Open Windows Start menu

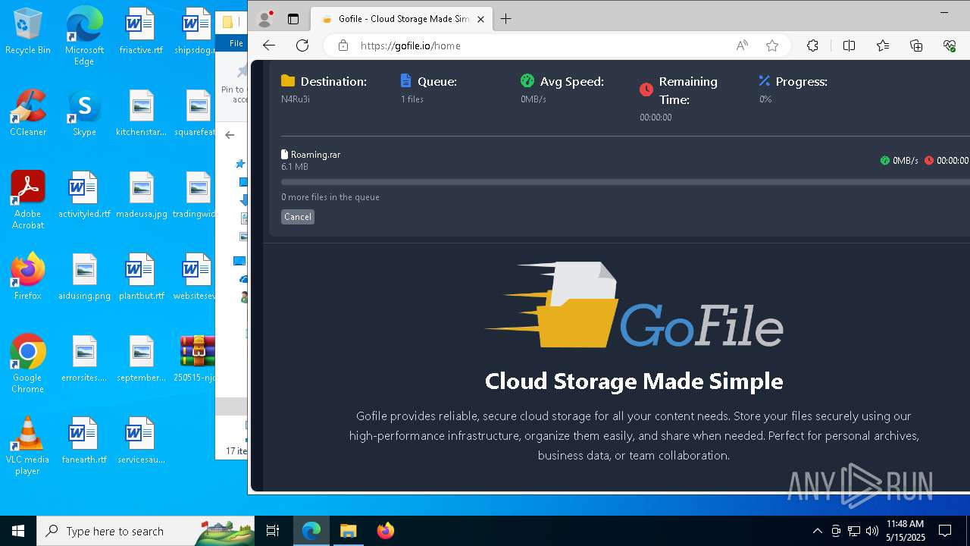tap(18, 531)
